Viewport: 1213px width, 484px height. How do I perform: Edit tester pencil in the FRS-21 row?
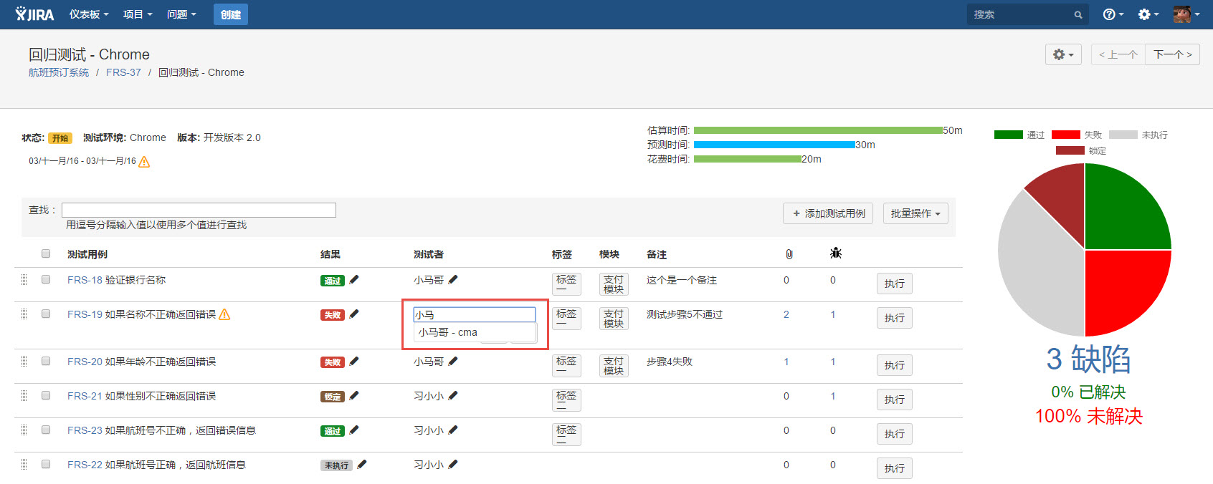[x=453, y=396]
